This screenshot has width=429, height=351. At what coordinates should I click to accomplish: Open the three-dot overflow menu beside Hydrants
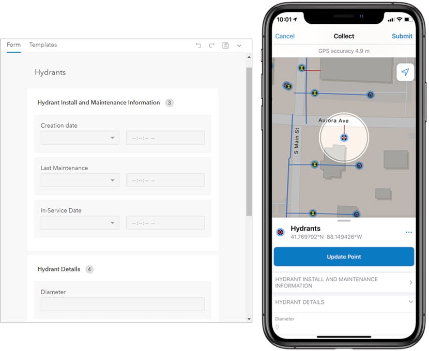click(x=409, y=232)
